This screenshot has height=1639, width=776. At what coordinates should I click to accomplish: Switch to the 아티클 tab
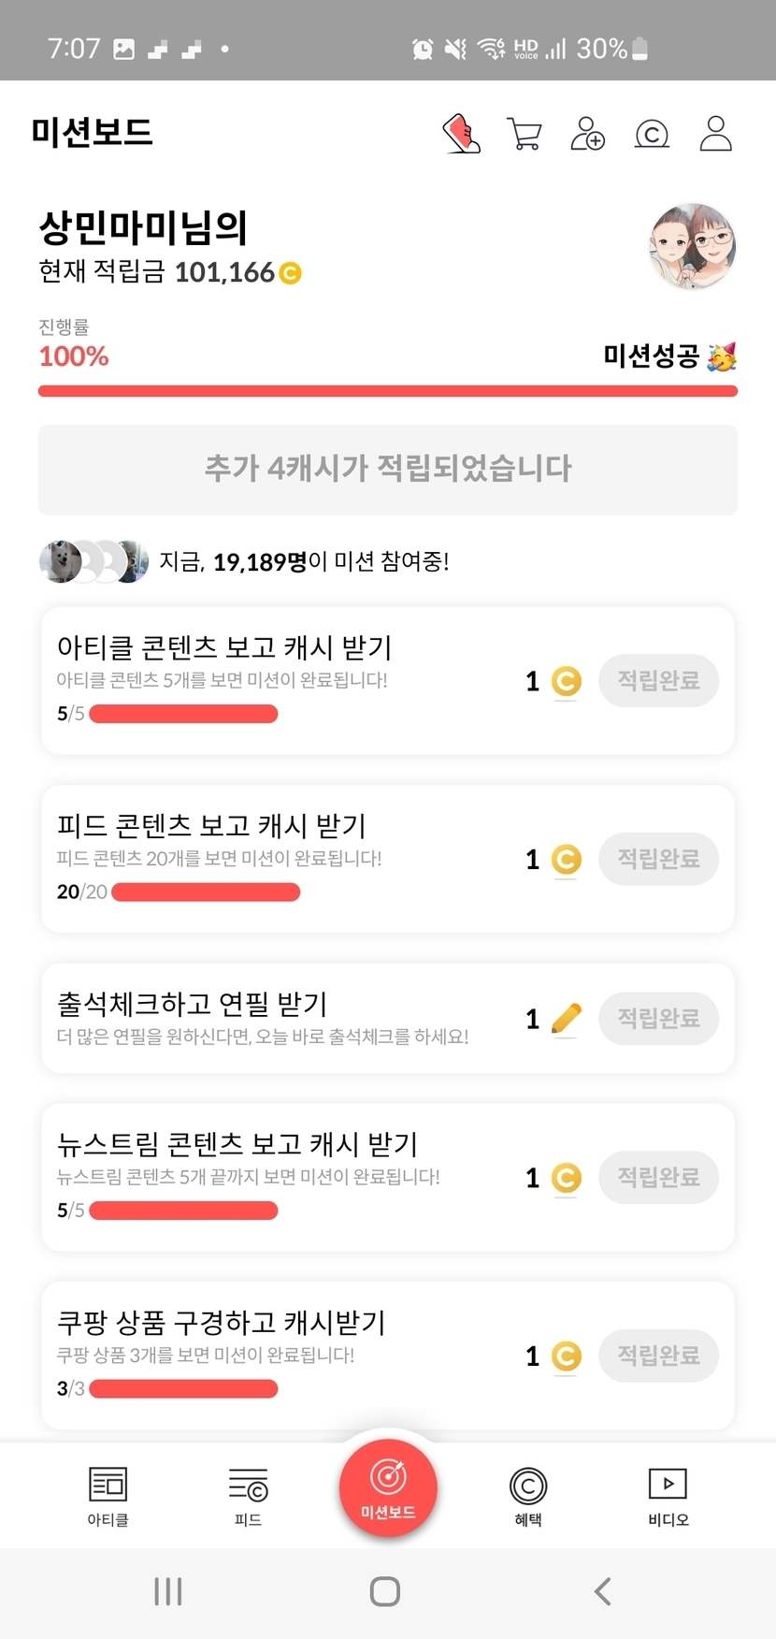108,1496
